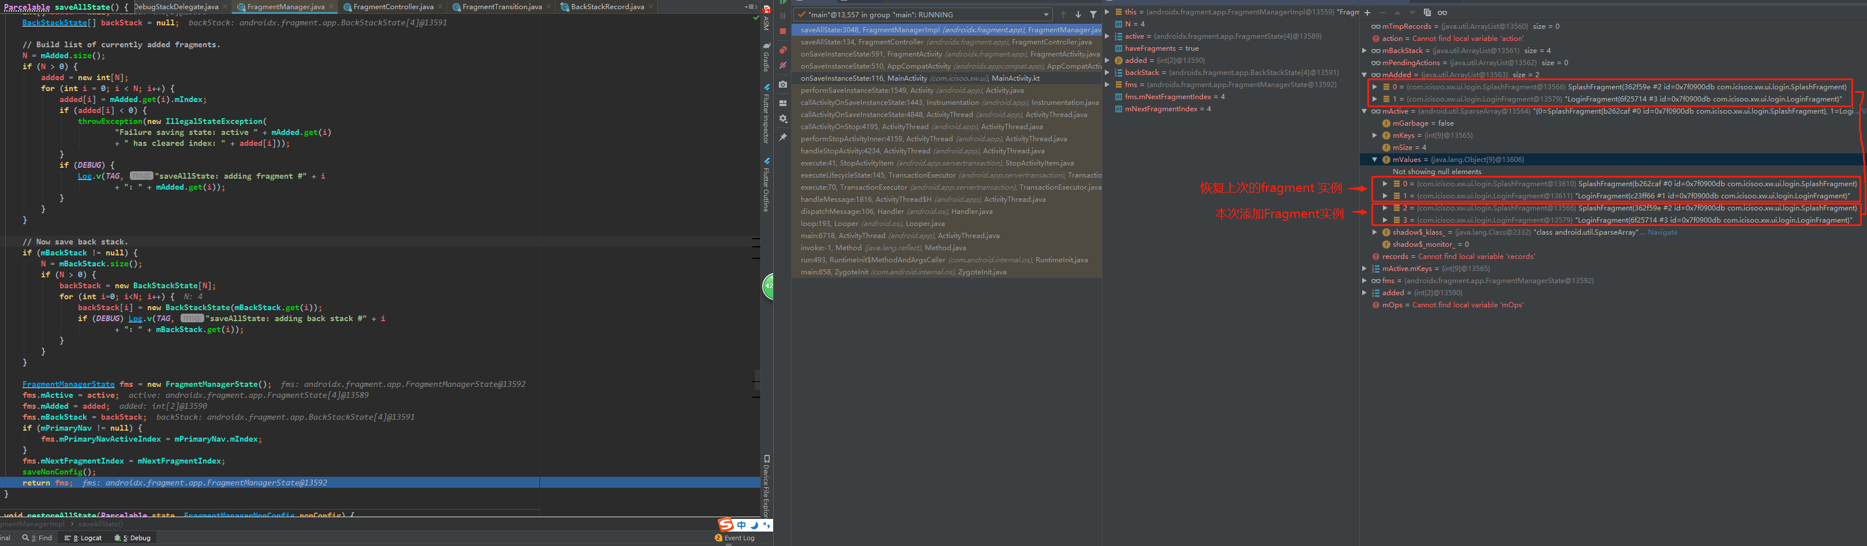Click the Sogou input method S icon

click(725, 524)
